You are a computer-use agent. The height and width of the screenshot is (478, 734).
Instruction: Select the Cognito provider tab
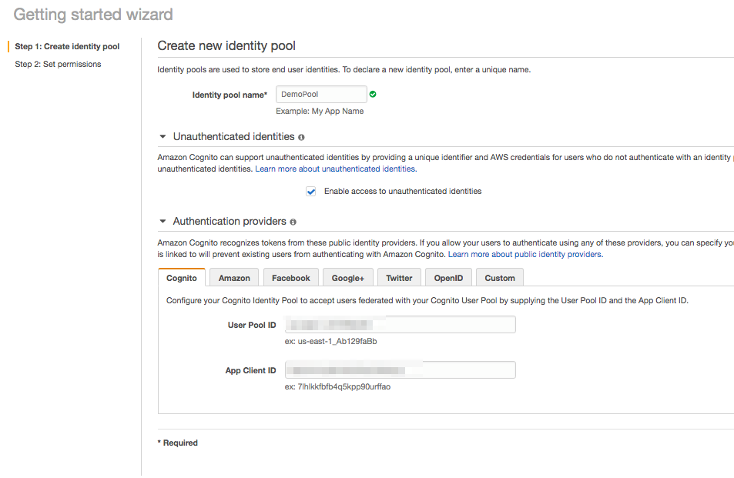point(182,278)
